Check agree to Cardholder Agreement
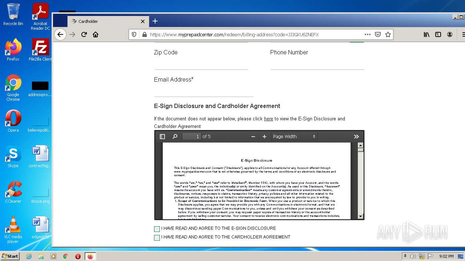 (157, 237)
